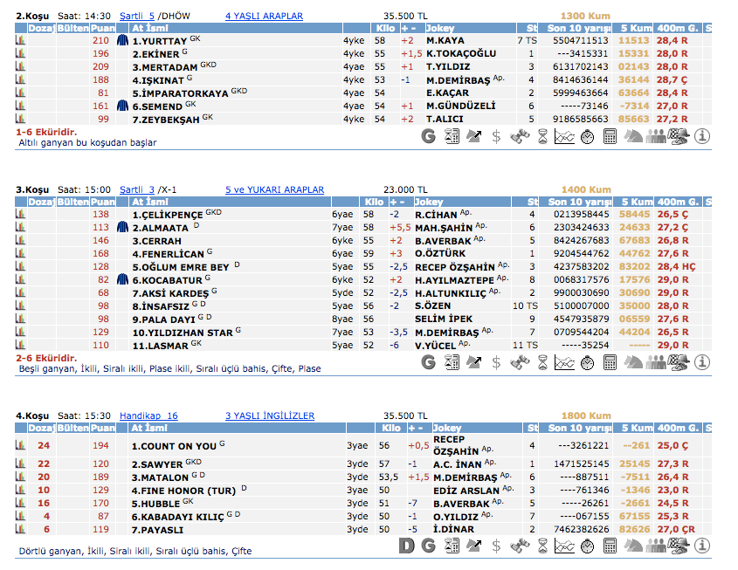This screenshot has width=738, height=570.
Task: Open the info icon under race 4
Action: (x=701, y=546)
